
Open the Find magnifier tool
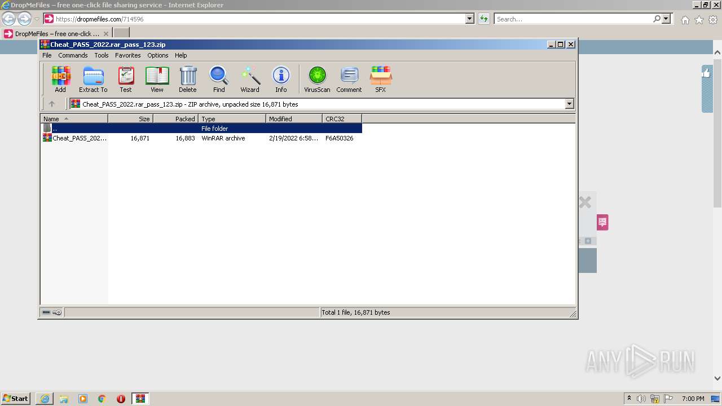click(219, 79)
